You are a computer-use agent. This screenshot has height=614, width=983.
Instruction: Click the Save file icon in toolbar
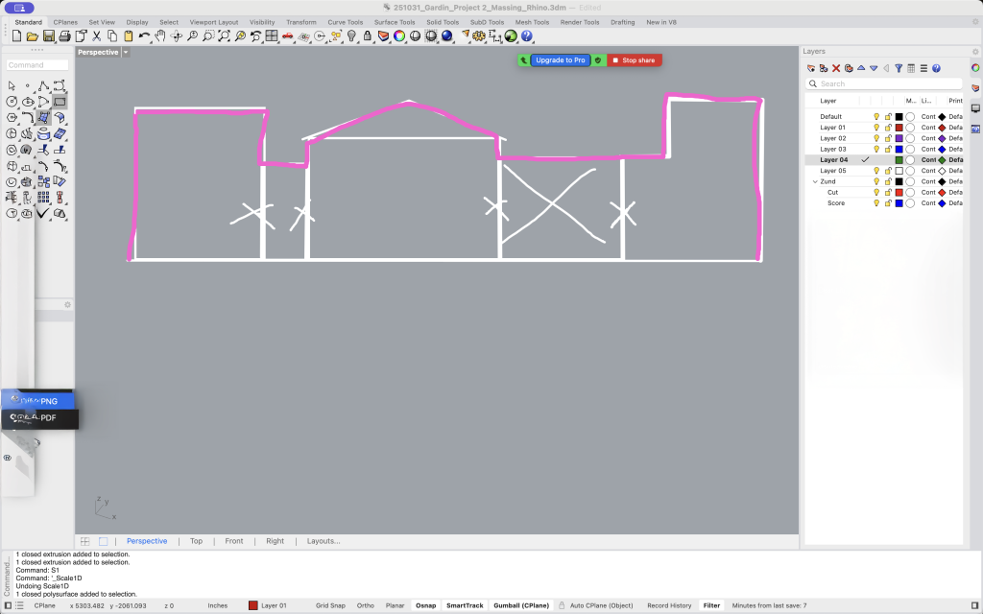pyautogui.click(x=47, y=36)
